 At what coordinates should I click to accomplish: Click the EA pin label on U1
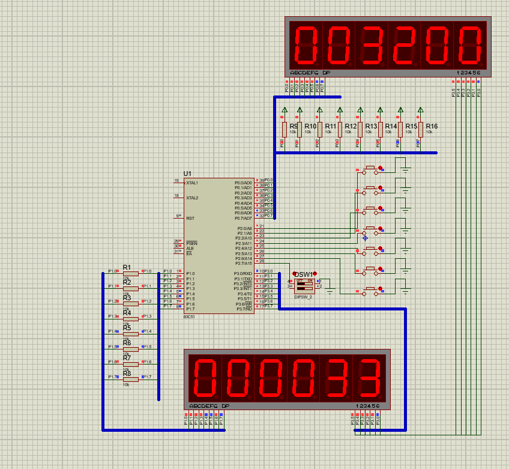189,253
